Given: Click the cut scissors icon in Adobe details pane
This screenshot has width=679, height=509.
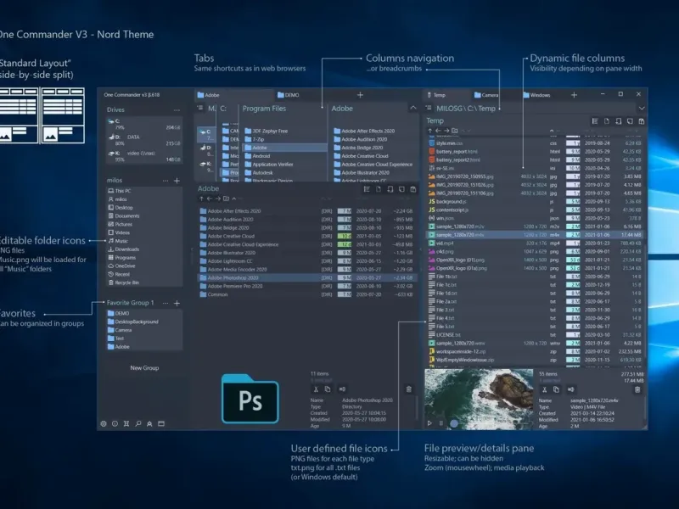Looking at the screenshot, I should click(316, 389).
